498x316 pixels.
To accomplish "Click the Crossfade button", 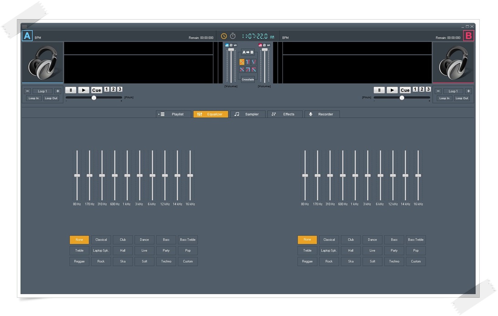I will 248,80.
